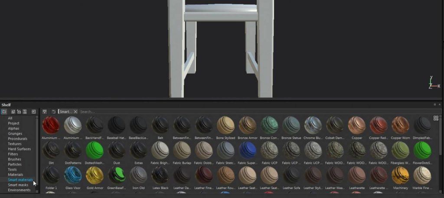Click the folder view icon in Shelf

click(x=4, y=112)
